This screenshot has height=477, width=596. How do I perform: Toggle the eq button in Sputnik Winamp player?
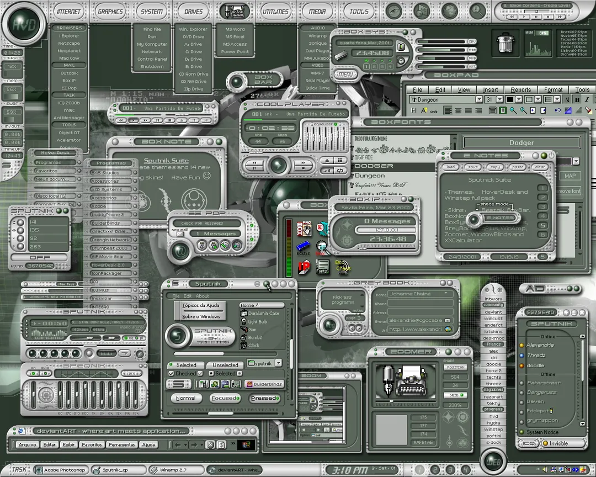(x=129, y=338)
